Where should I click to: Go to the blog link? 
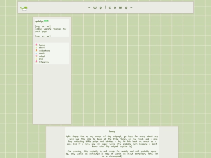tap(41, 59)
